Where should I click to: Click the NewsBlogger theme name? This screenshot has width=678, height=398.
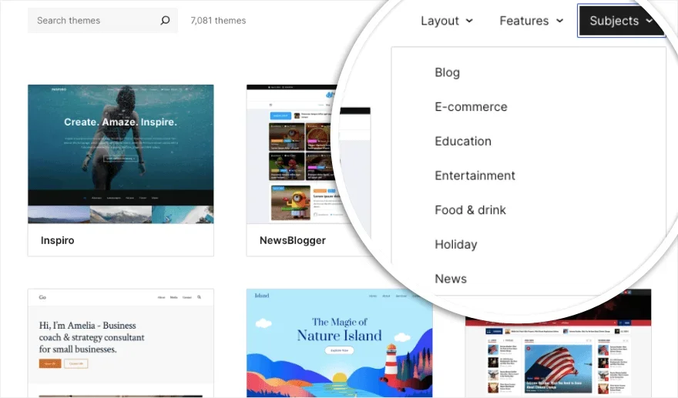[292, 240]
